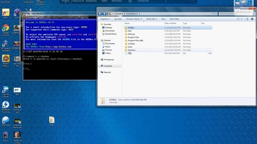The height and width of the screenshot is (144, 257).
Task: Open the Share with dropdown
Action: [152, 19]
